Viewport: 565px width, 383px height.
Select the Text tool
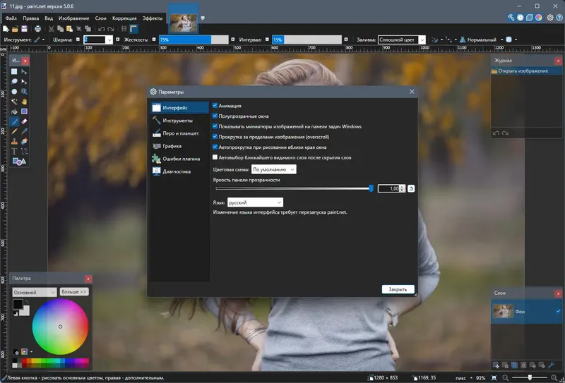[14, 152]
